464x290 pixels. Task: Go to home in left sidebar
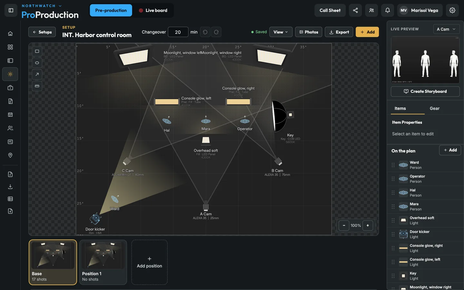pos(10,34)
